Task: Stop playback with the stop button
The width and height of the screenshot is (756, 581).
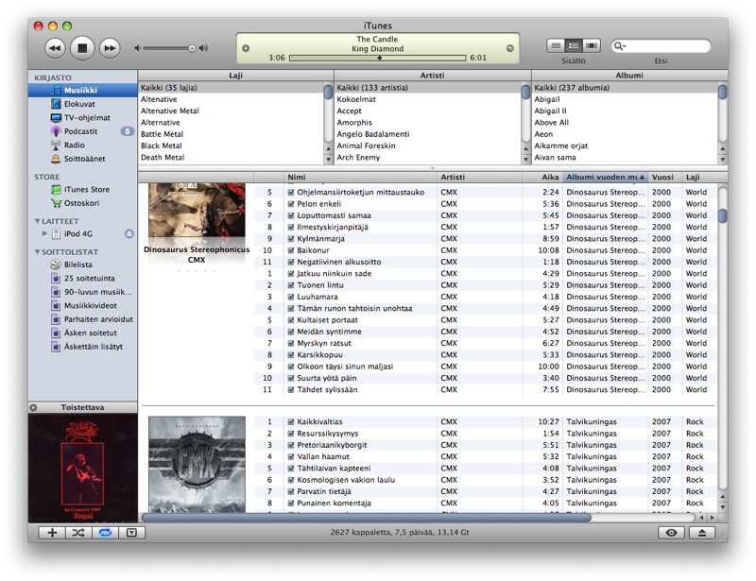Action: (x=82, y=48)
